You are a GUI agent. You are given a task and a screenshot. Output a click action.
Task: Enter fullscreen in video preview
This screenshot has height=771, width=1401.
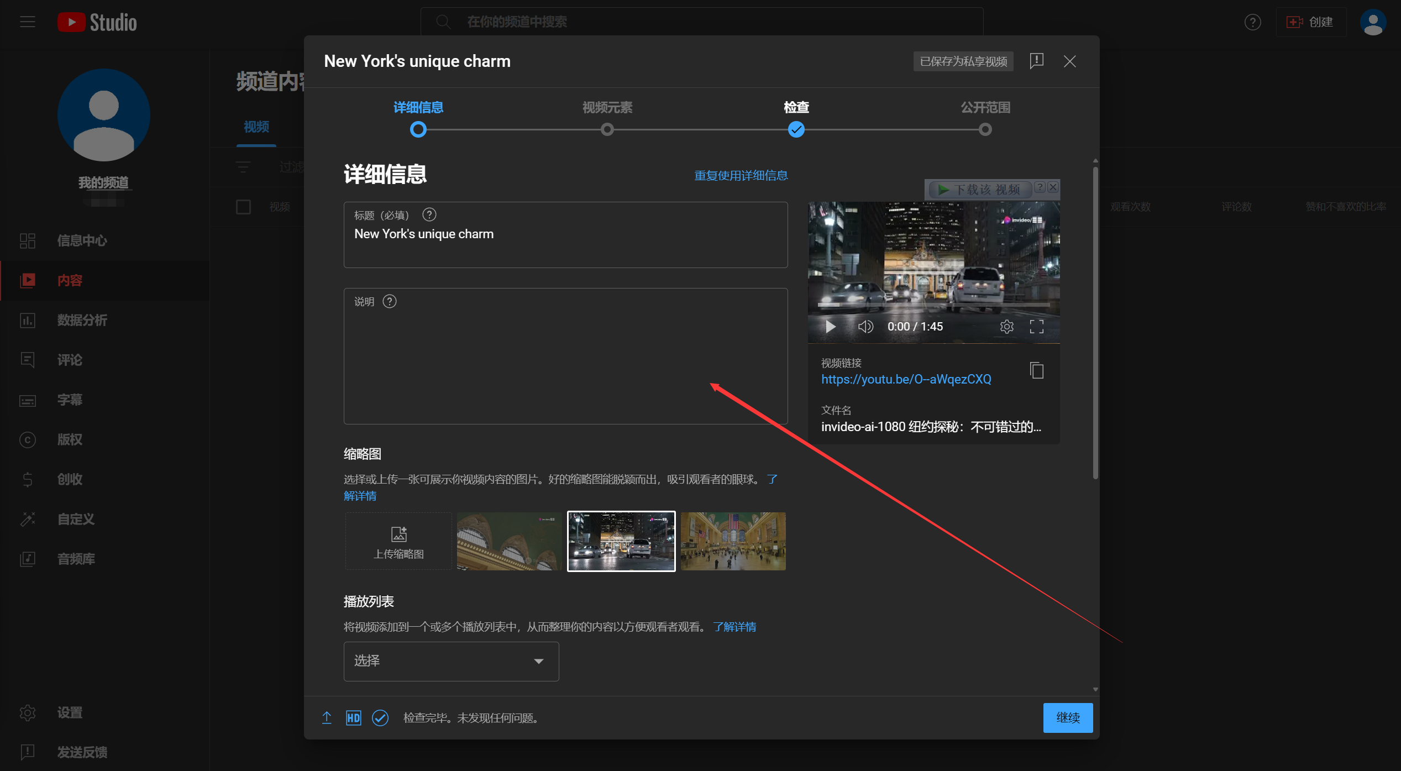coord(1037,327)
